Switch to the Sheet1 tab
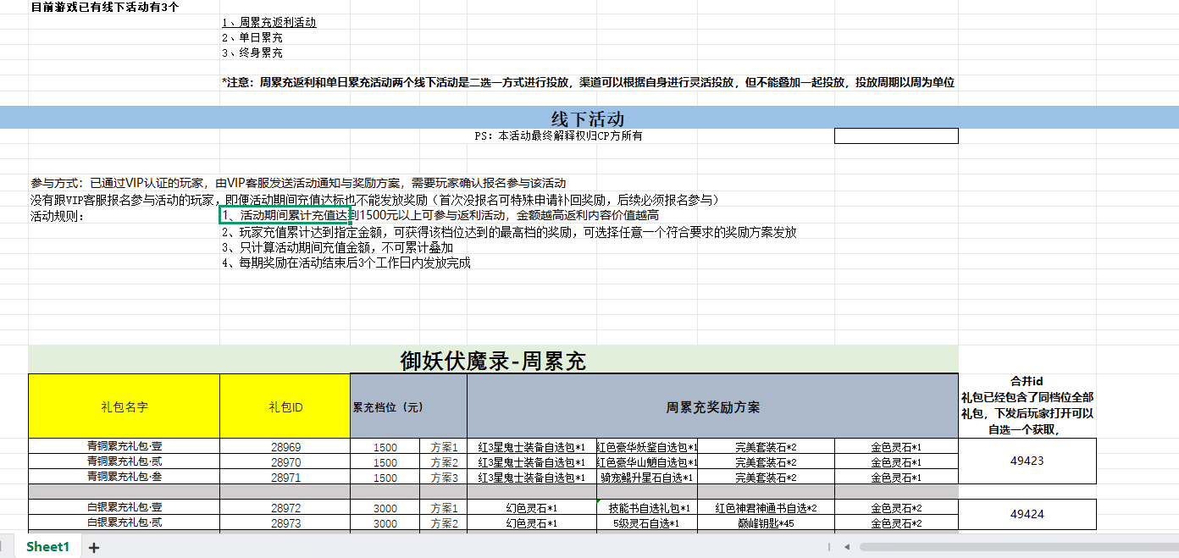The height and width of the screenshot is (558, 1179). pos(47,547)
